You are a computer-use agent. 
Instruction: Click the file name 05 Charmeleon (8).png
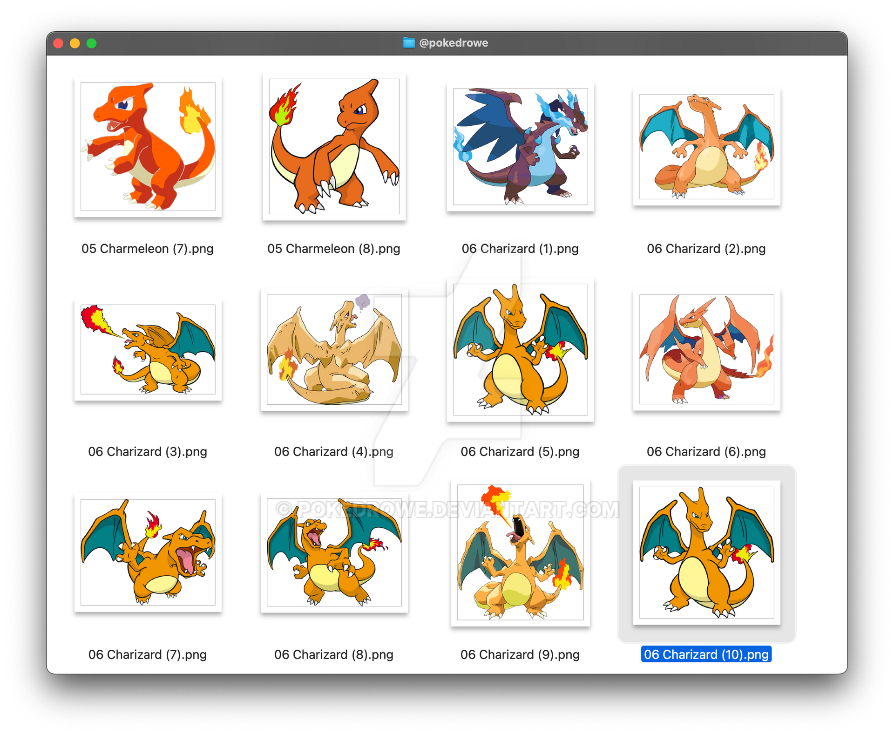tap(334, 249)
